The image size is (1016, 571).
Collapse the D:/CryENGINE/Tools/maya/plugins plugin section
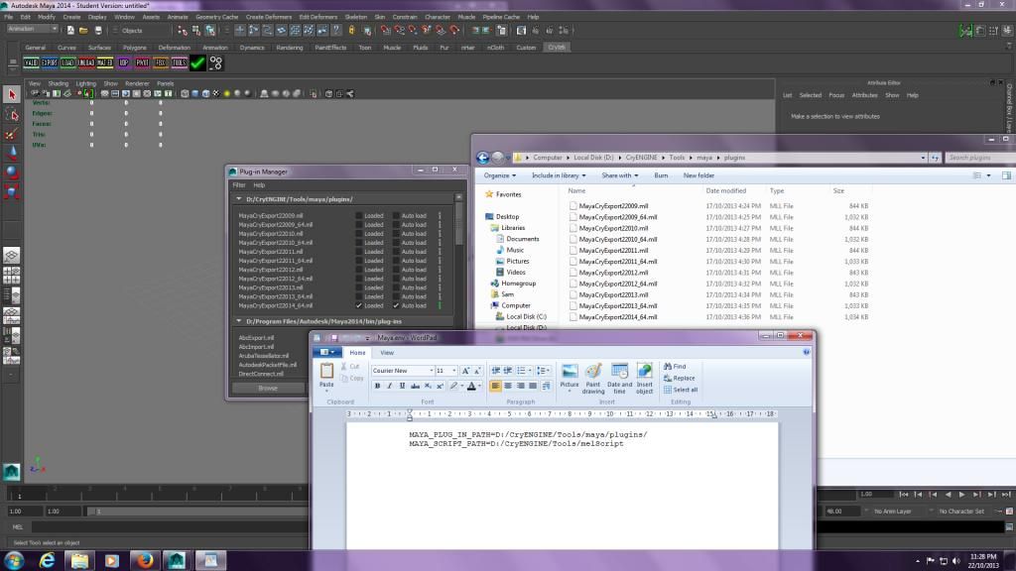tap(239, 198)
